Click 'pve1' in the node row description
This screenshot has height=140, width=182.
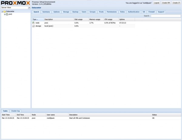pyautogui.click(x=46, y=23)
